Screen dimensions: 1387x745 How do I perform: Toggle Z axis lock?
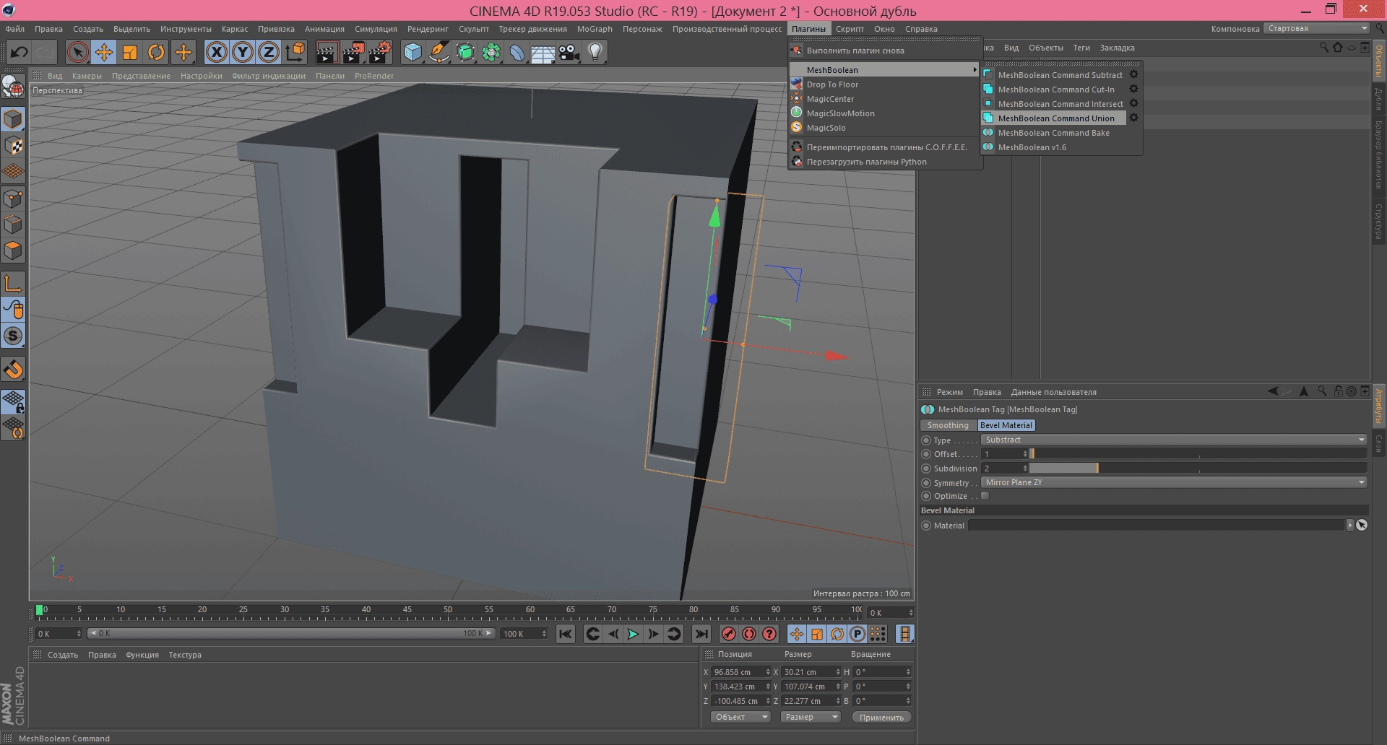tap(269, 52)
